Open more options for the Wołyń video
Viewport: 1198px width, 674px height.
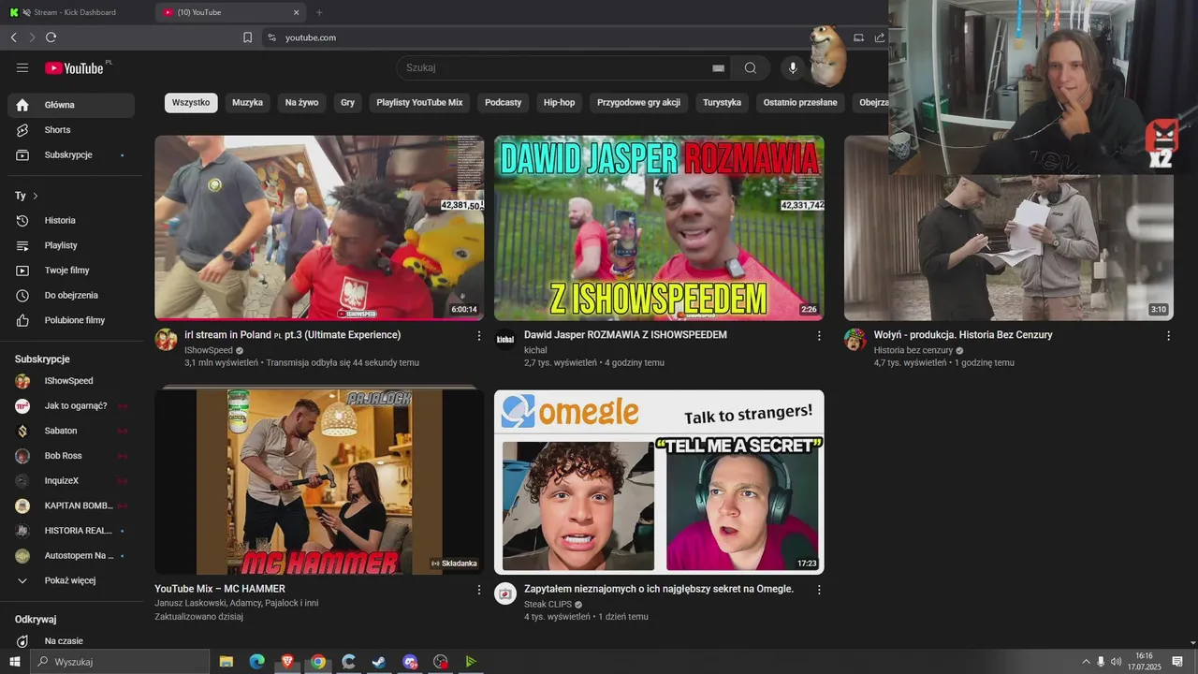(x=1168, y=335)
